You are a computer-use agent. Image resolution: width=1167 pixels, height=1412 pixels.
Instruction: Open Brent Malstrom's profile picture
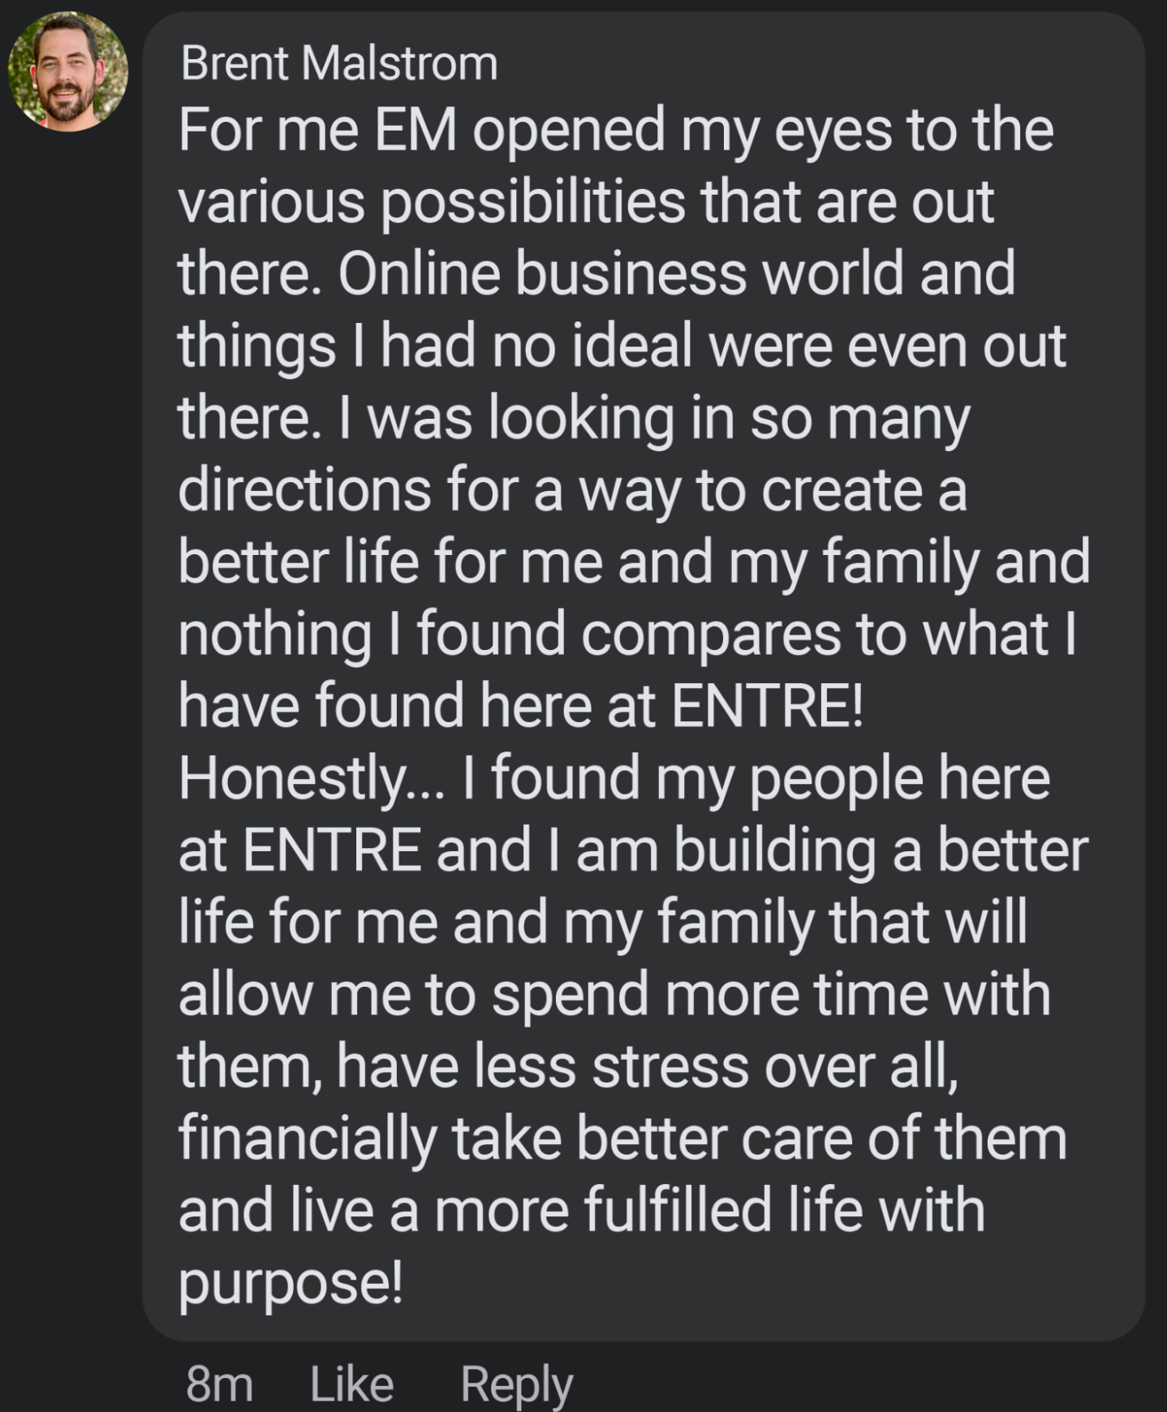(x=67, y=71)
